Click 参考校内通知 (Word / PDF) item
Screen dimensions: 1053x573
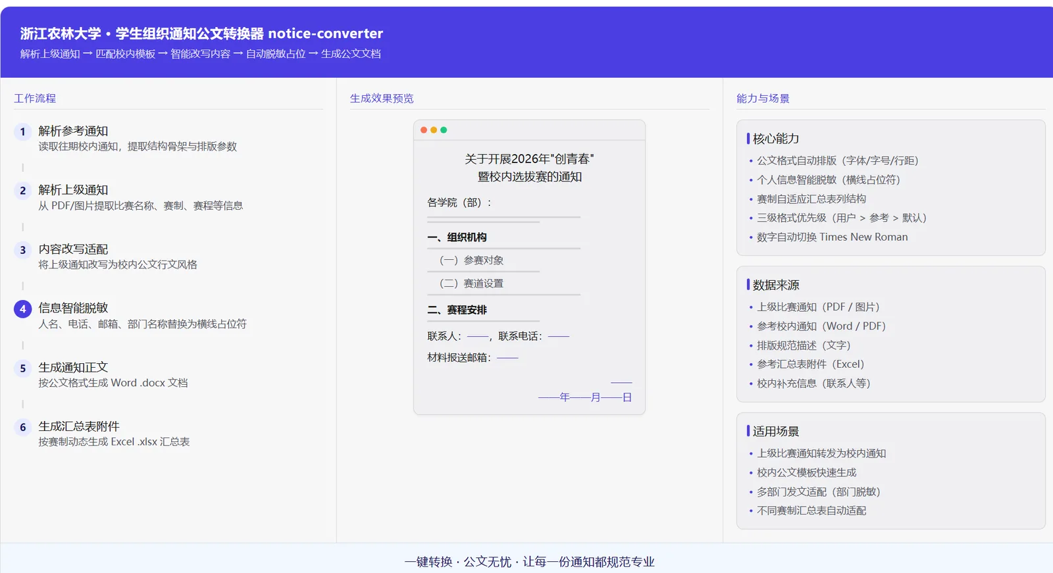pos(821,326)
